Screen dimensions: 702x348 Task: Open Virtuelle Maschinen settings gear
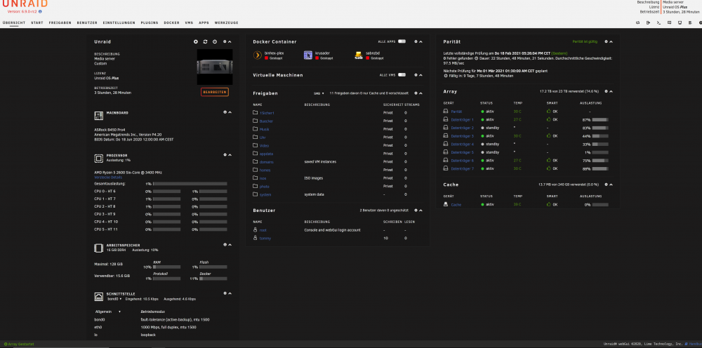click(x=416, y=75)
